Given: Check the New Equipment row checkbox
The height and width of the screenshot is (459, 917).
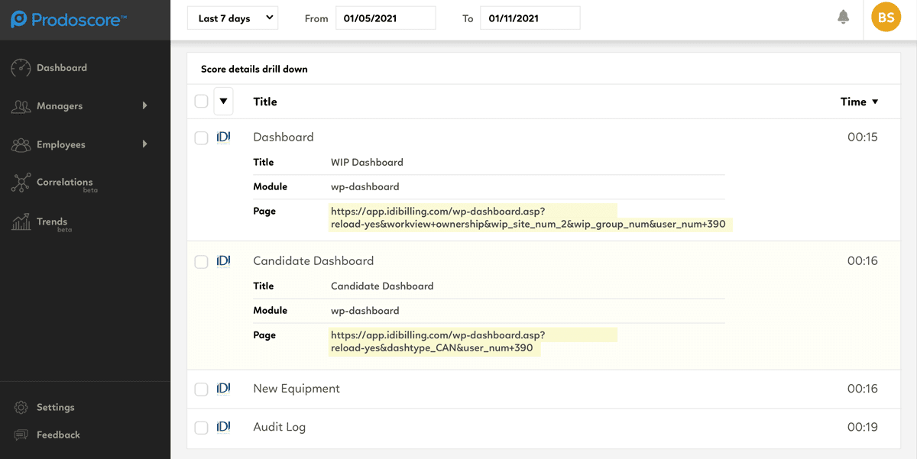Looking at the screenshot, I should click(201, 390).
